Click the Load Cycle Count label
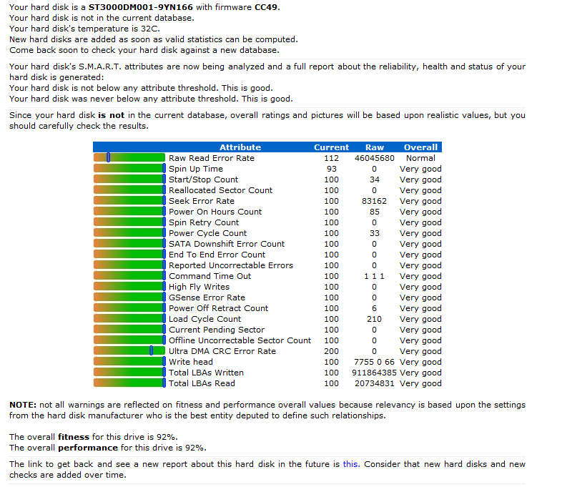 pyautogui.click(x=204, y=319)
